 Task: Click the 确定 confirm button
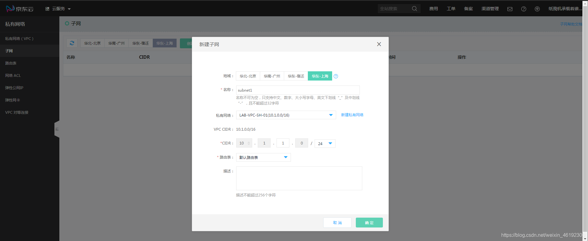369,223
